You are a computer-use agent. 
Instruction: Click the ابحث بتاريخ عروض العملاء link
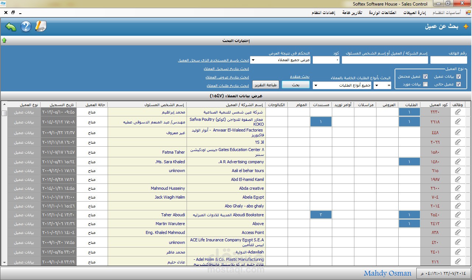(227, 77)
